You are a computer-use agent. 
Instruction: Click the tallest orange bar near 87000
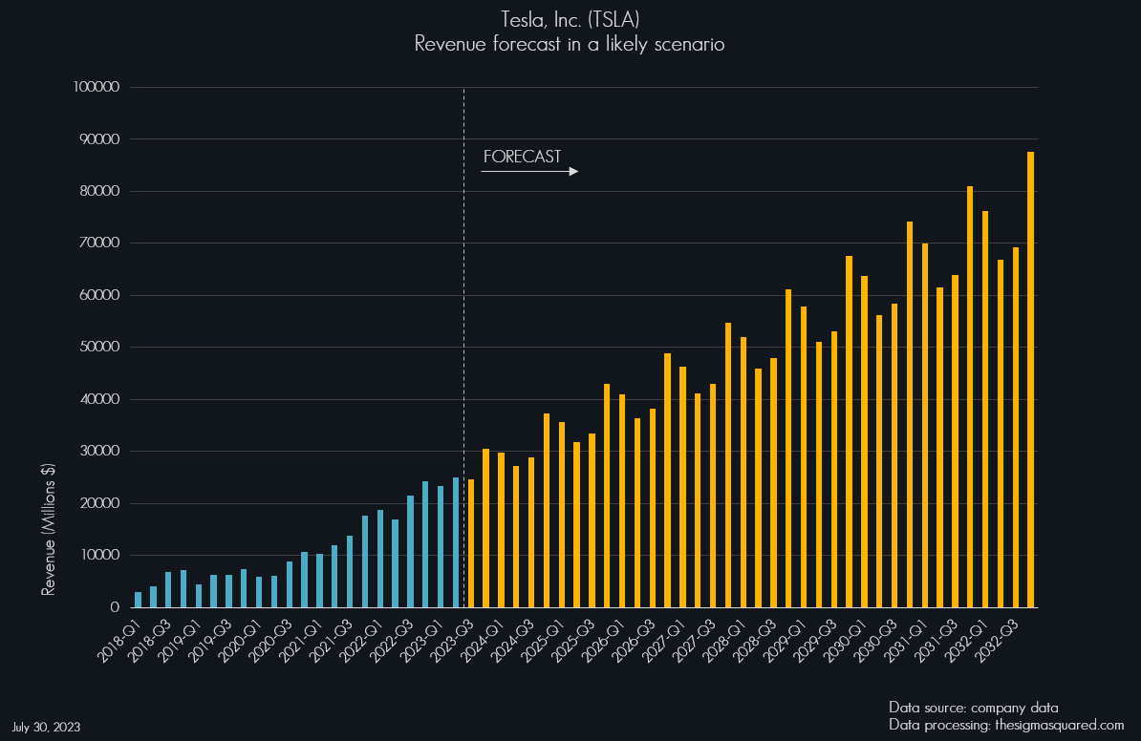tap(1030, 380)
